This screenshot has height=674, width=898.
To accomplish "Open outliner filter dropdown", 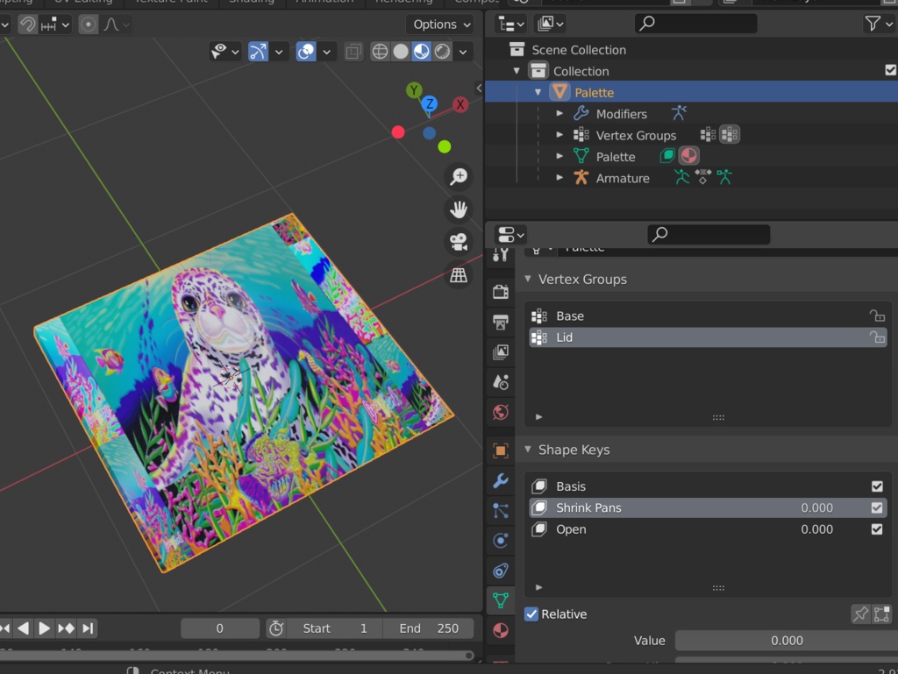I will coord(879,24).
